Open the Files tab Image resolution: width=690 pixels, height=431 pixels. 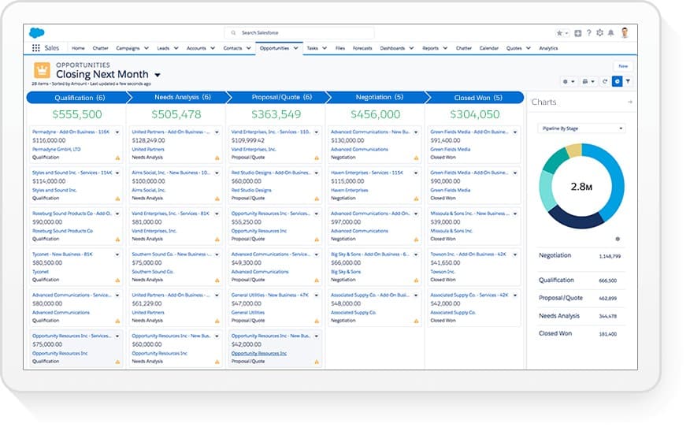340,48
